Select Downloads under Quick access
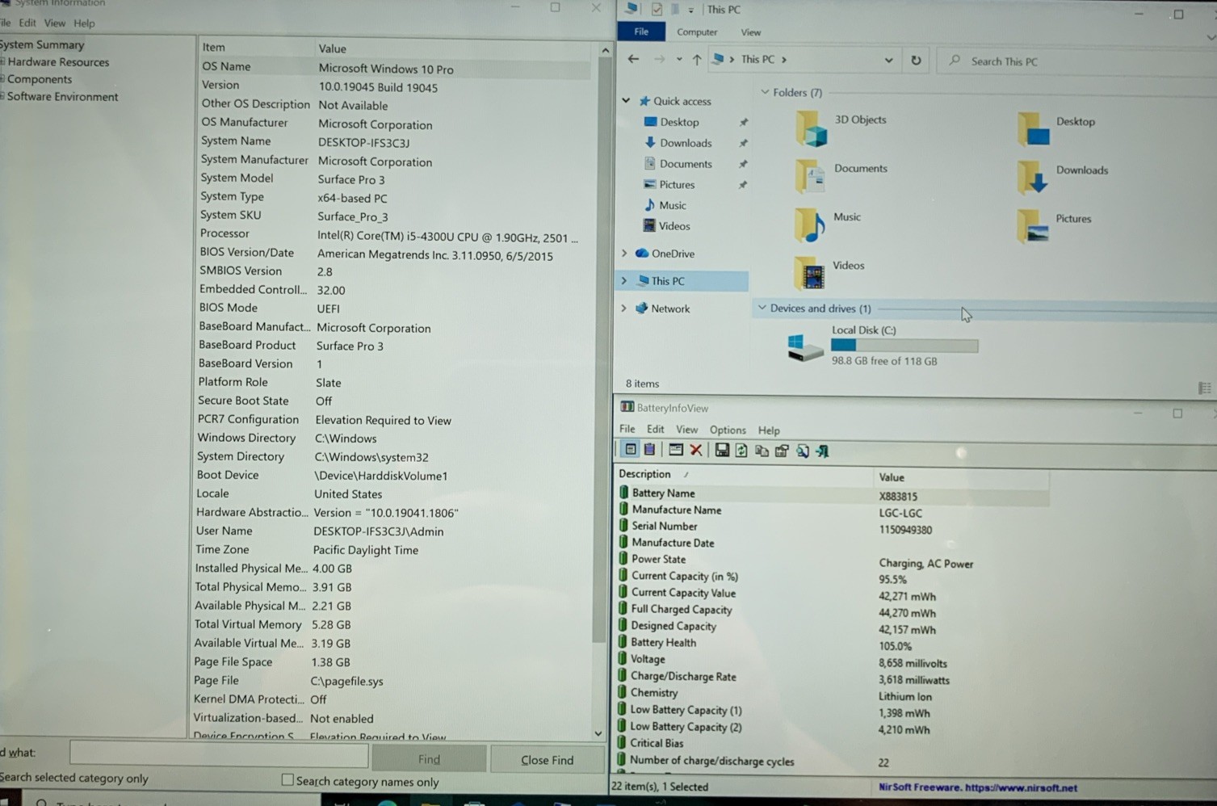This screenshot has width=1217, height=806. click(686, 143)
